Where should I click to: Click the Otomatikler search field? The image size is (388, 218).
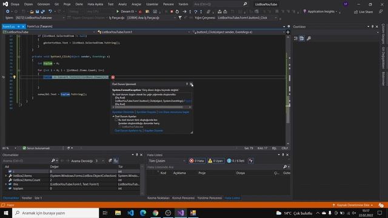[x=27, y=161]
